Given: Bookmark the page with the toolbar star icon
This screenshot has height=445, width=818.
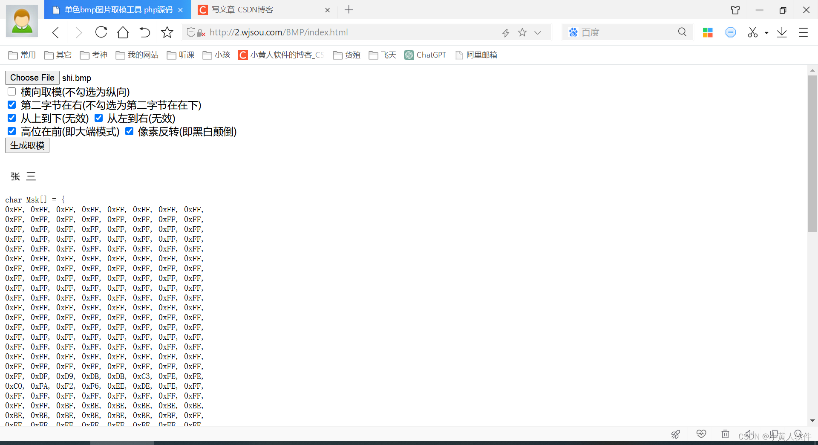Looking at the screenshot, I should (x=167, y=32).
